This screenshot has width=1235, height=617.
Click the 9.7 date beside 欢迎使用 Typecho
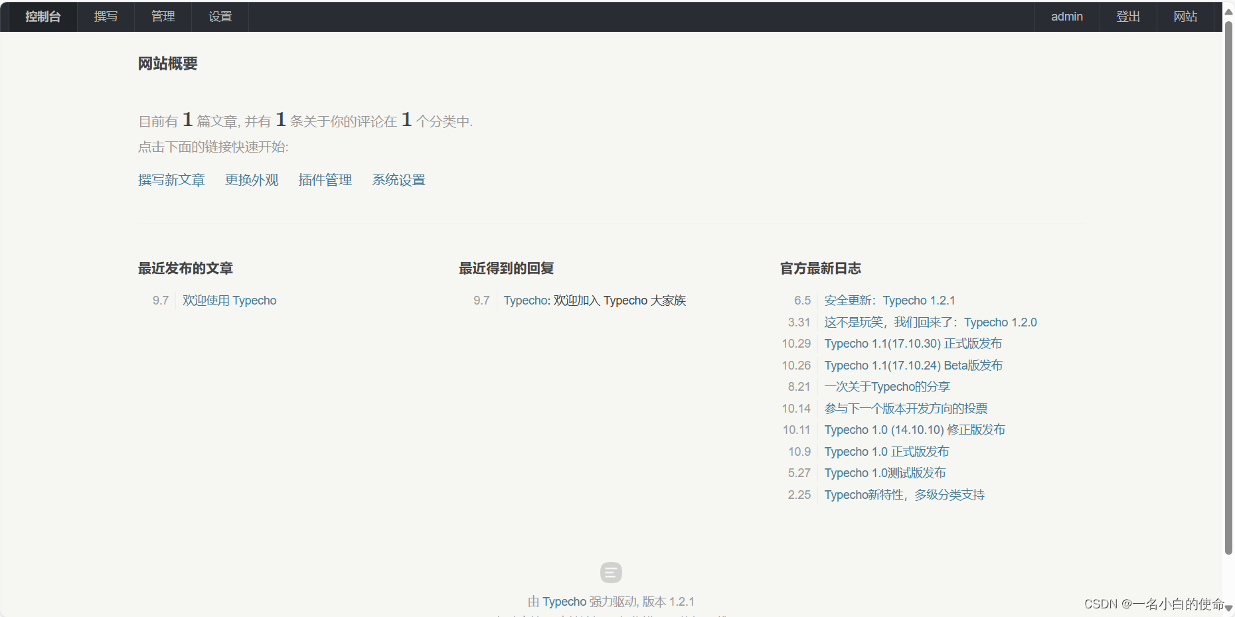click(x=161, y=301)
